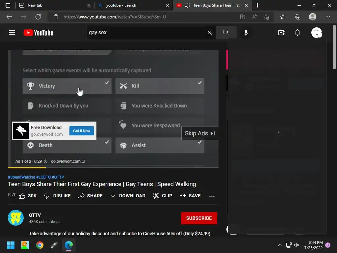Open the tab actions menu
Screen dimensions: 337x253
8,5
